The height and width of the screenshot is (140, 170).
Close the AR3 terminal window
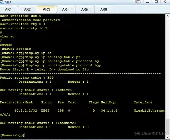[165, 2]
